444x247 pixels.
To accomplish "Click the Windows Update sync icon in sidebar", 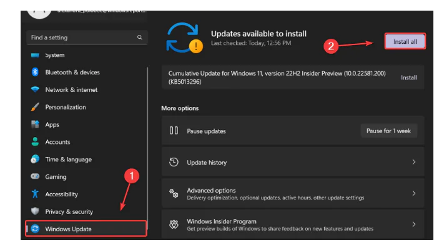I will click(35, 229).
